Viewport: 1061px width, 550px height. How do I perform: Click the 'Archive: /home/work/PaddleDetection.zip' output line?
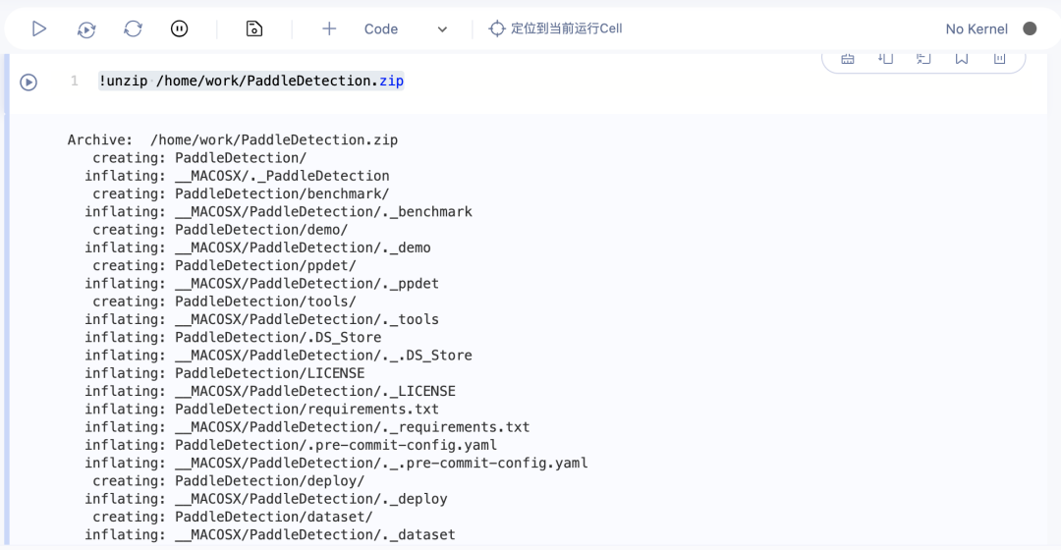tap(232, 140)
